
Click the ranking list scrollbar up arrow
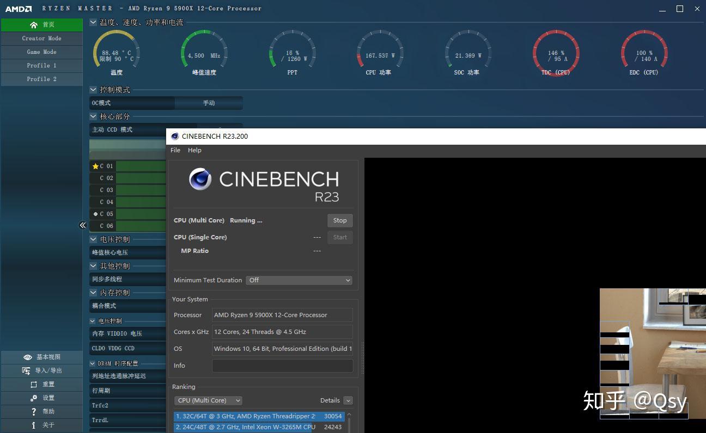pos(349,415)
